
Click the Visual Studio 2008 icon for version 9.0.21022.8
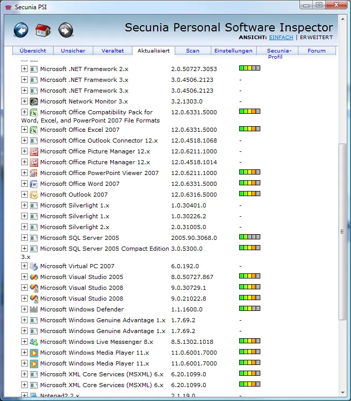[x=34, y=299]
